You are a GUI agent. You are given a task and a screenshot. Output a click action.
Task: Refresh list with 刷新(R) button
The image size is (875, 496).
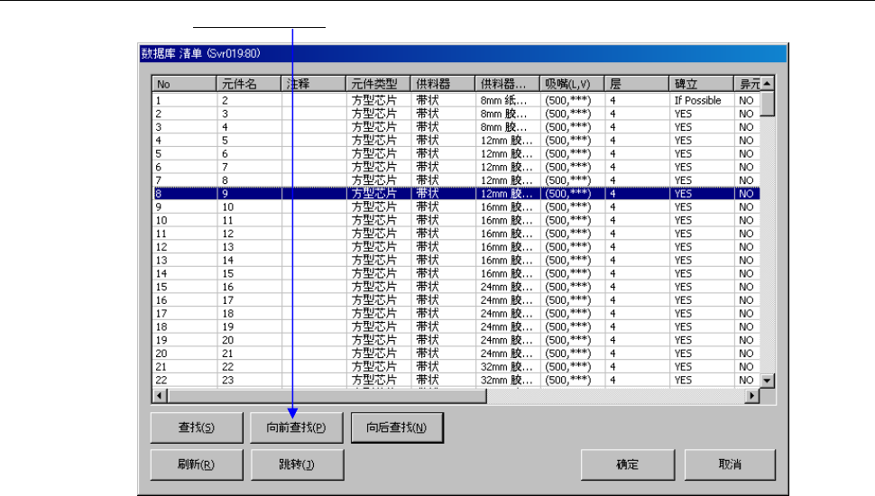197,464
